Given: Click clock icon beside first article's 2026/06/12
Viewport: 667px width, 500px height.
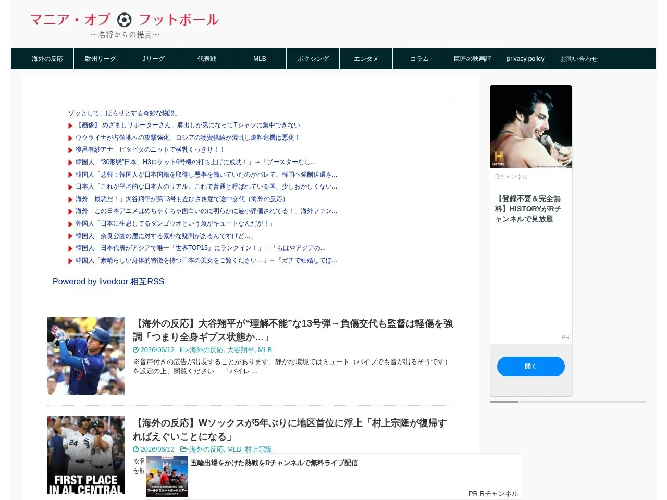Looking at the screenshot, I should pos(135,350).
